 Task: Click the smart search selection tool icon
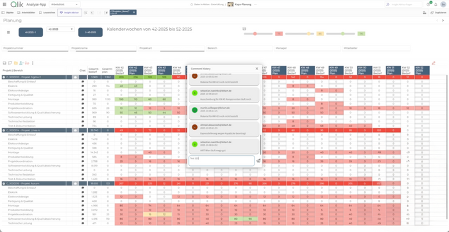85,13
